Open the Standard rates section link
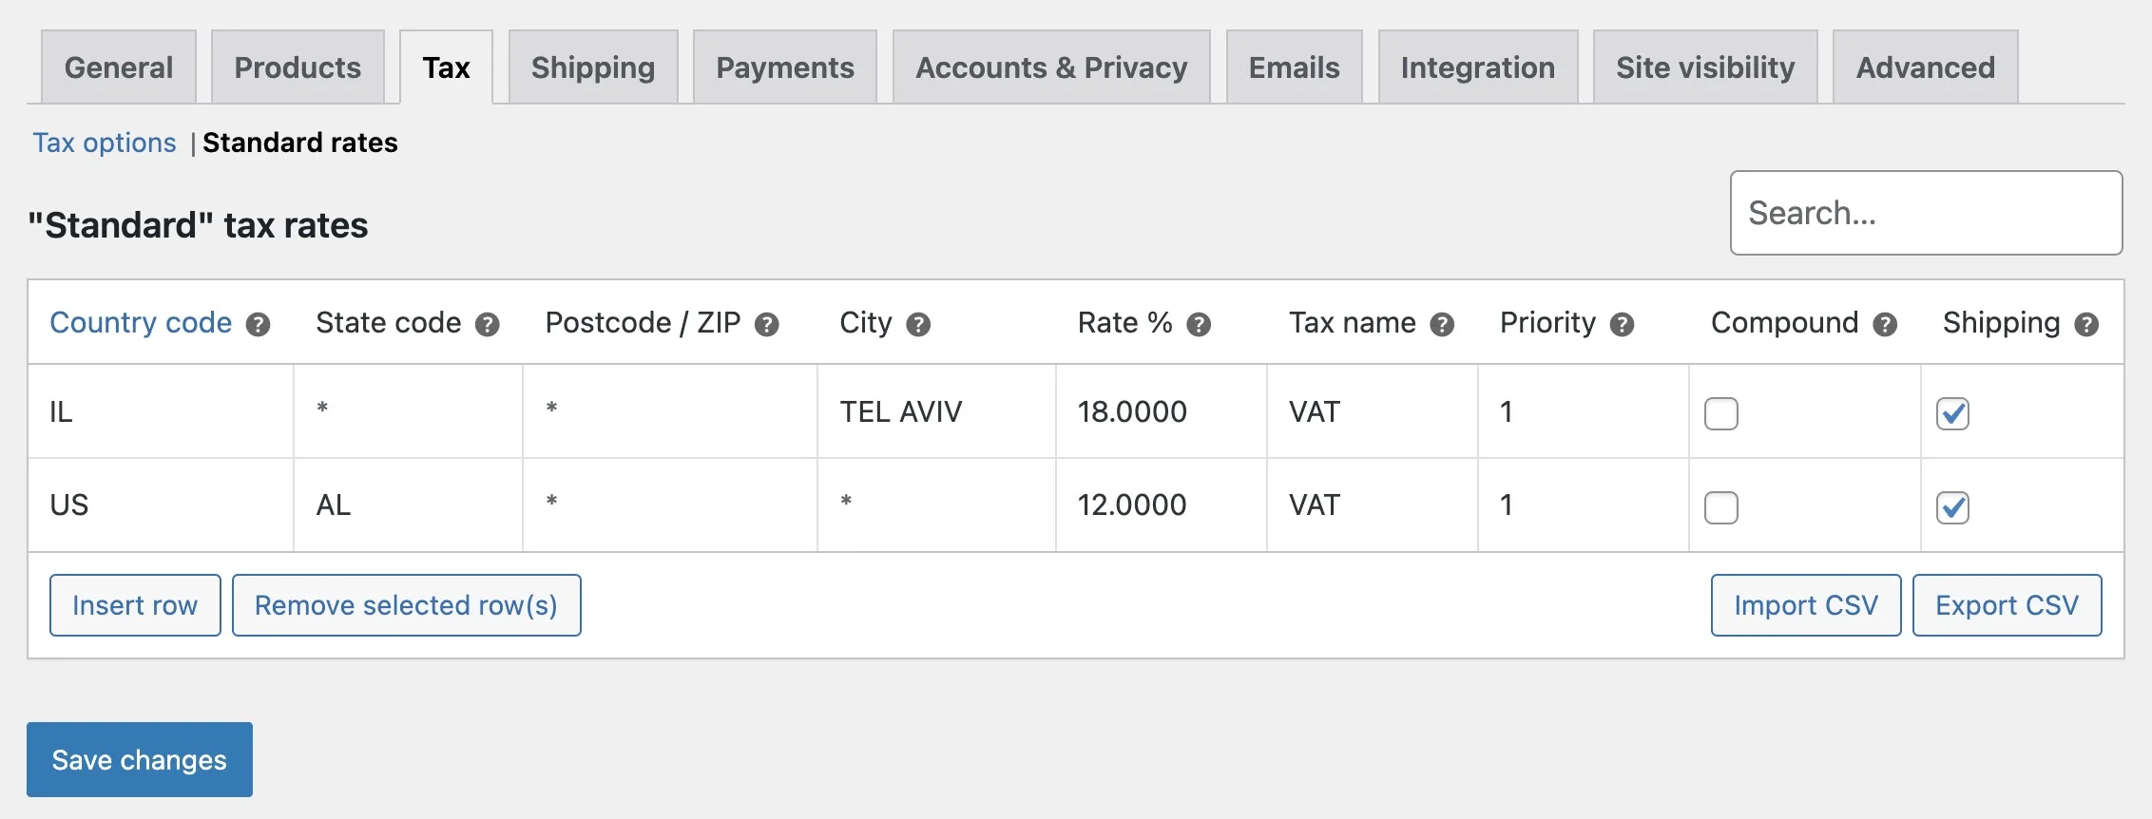The image size is (2152, 819). pyautogui.click(x=300, y=143)
